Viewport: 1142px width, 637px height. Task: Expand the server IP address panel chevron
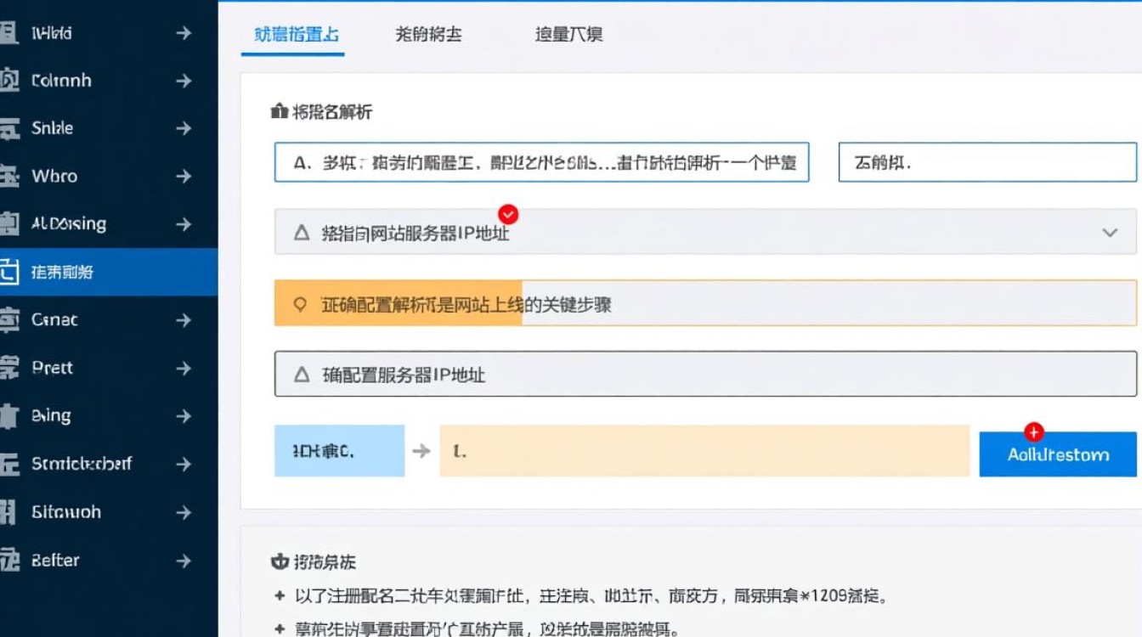pyautogui.click(x=1110, y=231)
